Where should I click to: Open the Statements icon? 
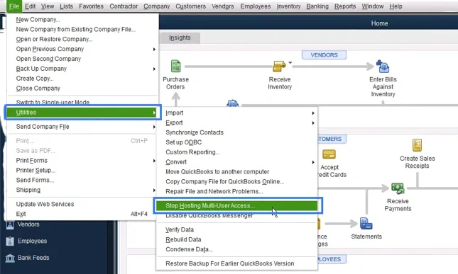[366, 224]
